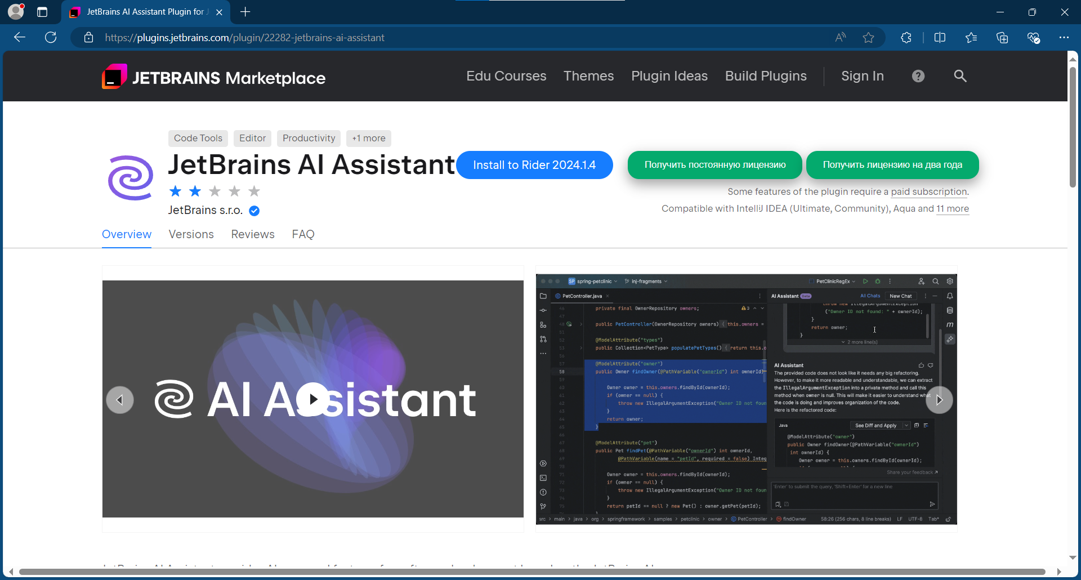Open Themes in the navigation
Viewport: 1081px width, 580px height.
tap(588, 76)
